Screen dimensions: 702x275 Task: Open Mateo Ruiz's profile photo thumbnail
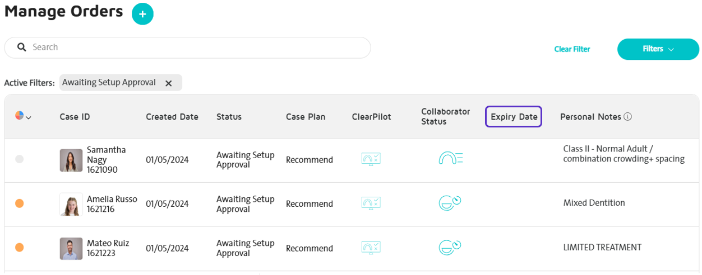71,249
